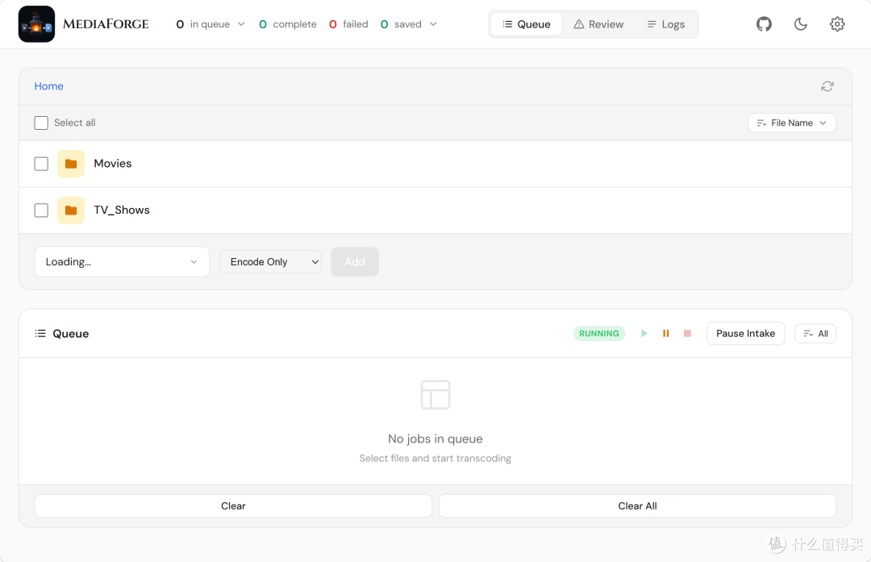
Task: Refresh the file browser listing
Action: [827, 86]
